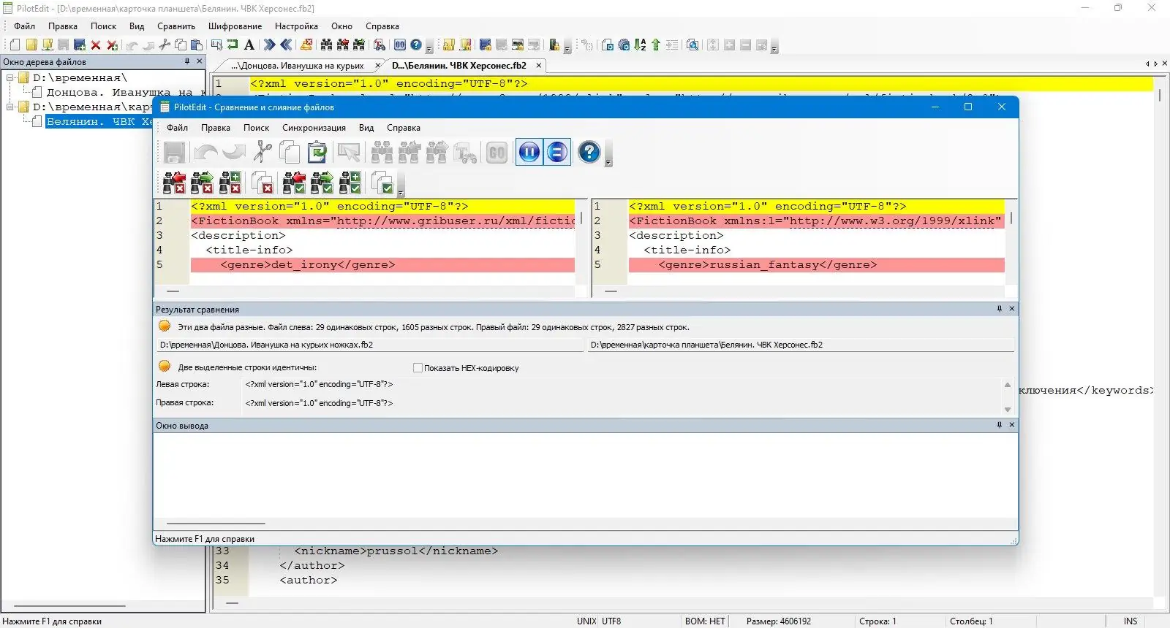This screenshot has height=628, width=1170.
Task: Collapse the second 'D:\временная\кар...' tree node
Action: click(x=11, y=107)
